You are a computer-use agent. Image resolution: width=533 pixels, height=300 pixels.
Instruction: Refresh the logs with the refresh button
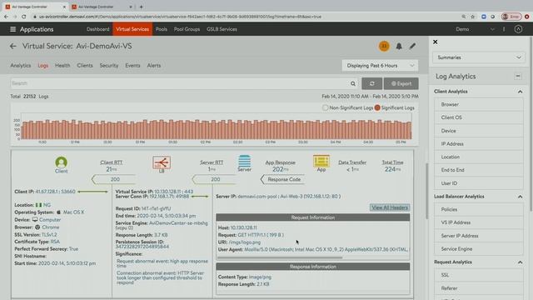pyautogui.click(x=372, y=83)
